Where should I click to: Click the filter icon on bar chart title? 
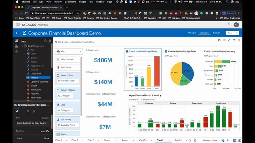pos(127,51)
